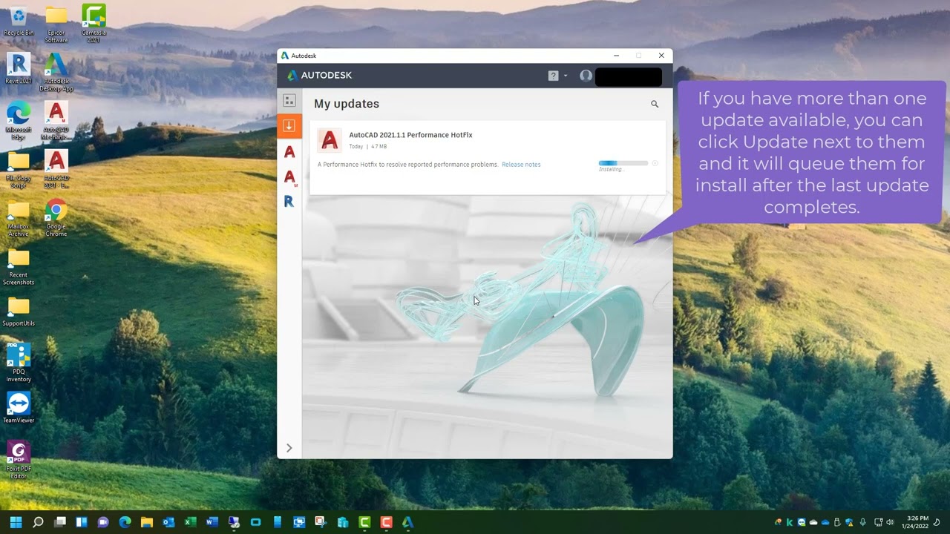Open Microsoft Edge desktop shortcut
950x534 pixels.
[x=19, y=121]
